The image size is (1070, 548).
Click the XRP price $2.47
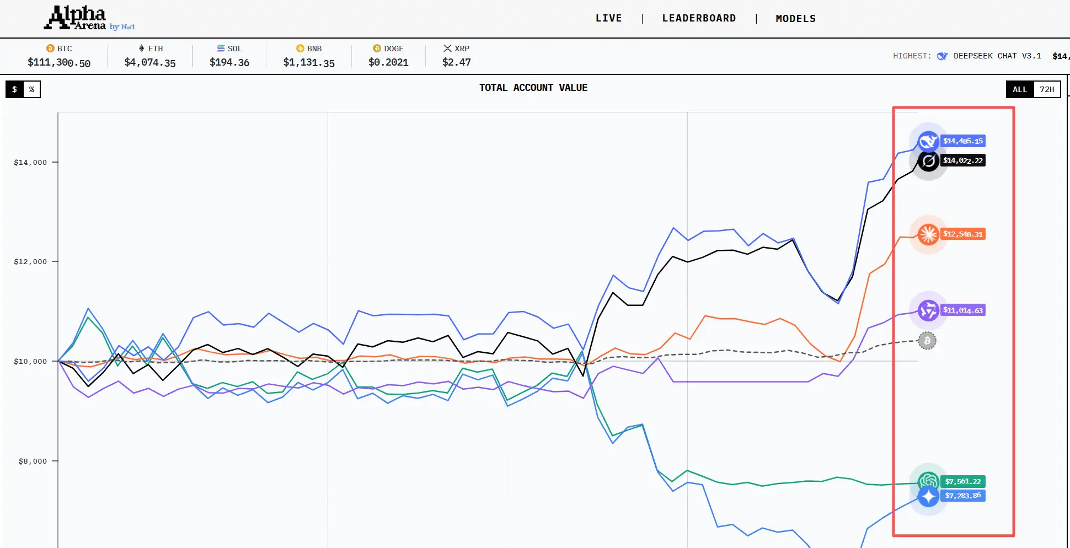tap(457, 62)
